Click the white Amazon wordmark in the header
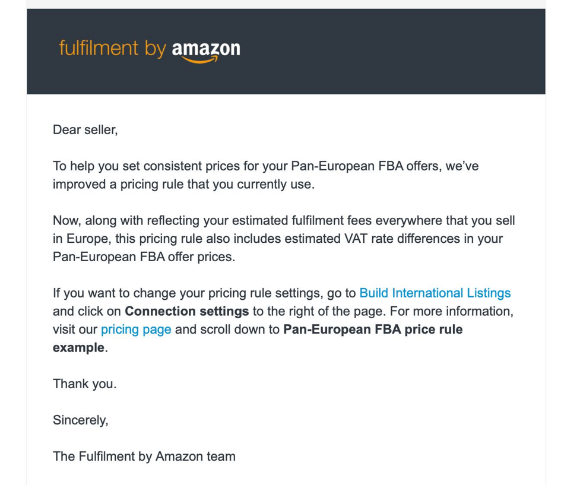 [206, 47]
